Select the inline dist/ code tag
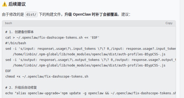184x98 pixels. (x=31, y=14)
